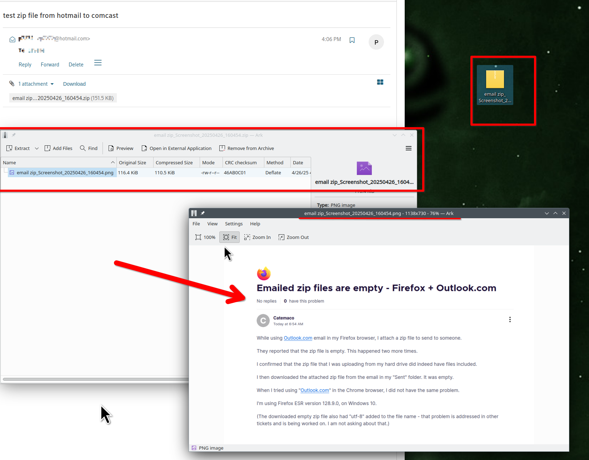
Task: Click Zoom Out in preview toolbar
Action: [x=294, y=237]
